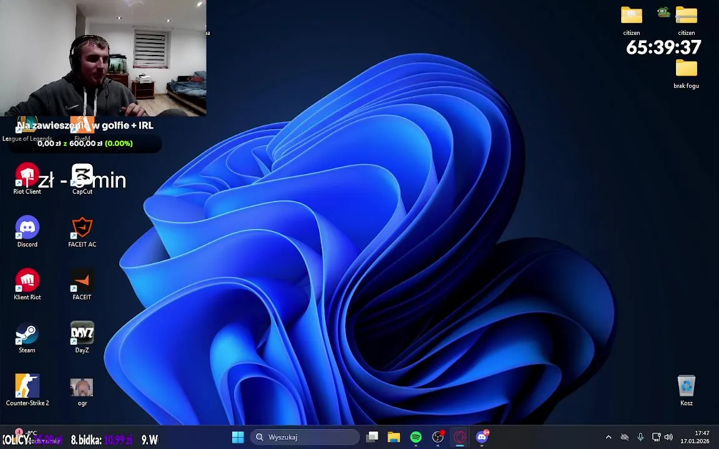The image size is (719, 449).
Task: Launch CapCut from the desktop
Action: pyautogui.click(x=82, y=179)
